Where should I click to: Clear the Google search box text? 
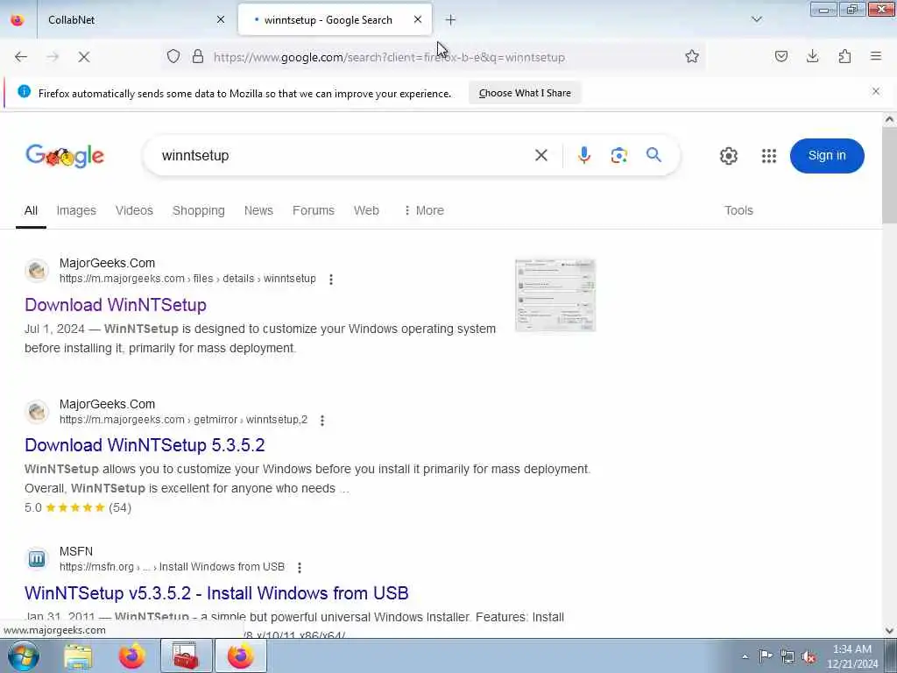pos(541,155)
